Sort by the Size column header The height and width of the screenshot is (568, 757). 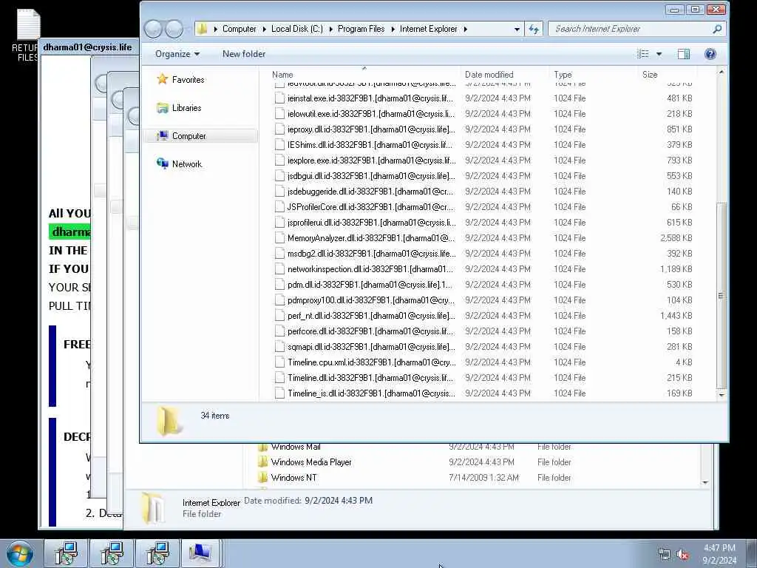(650, 75)
